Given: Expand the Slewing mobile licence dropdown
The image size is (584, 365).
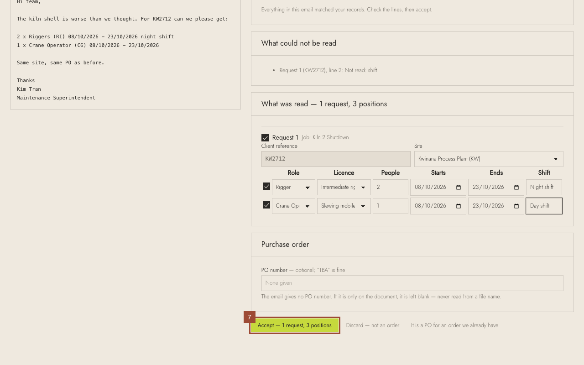Looking at the screenshot, I should [x=344, y=206].
